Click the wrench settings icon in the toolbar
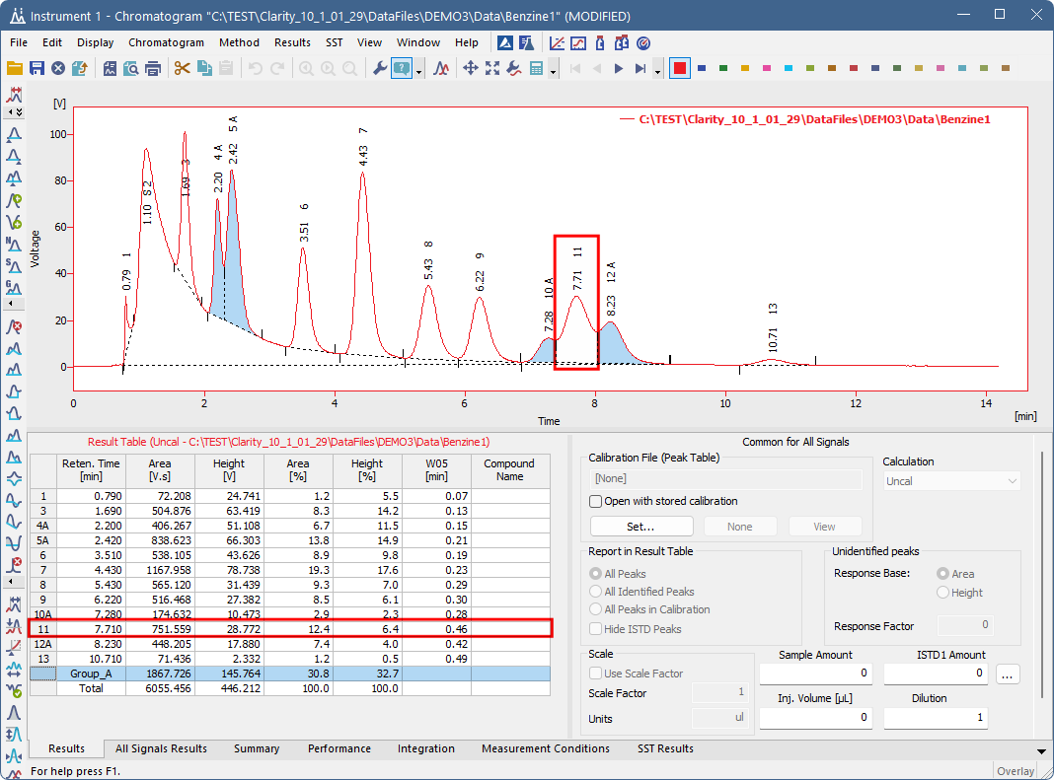1054x780 pixels. (x=379, y=68)
